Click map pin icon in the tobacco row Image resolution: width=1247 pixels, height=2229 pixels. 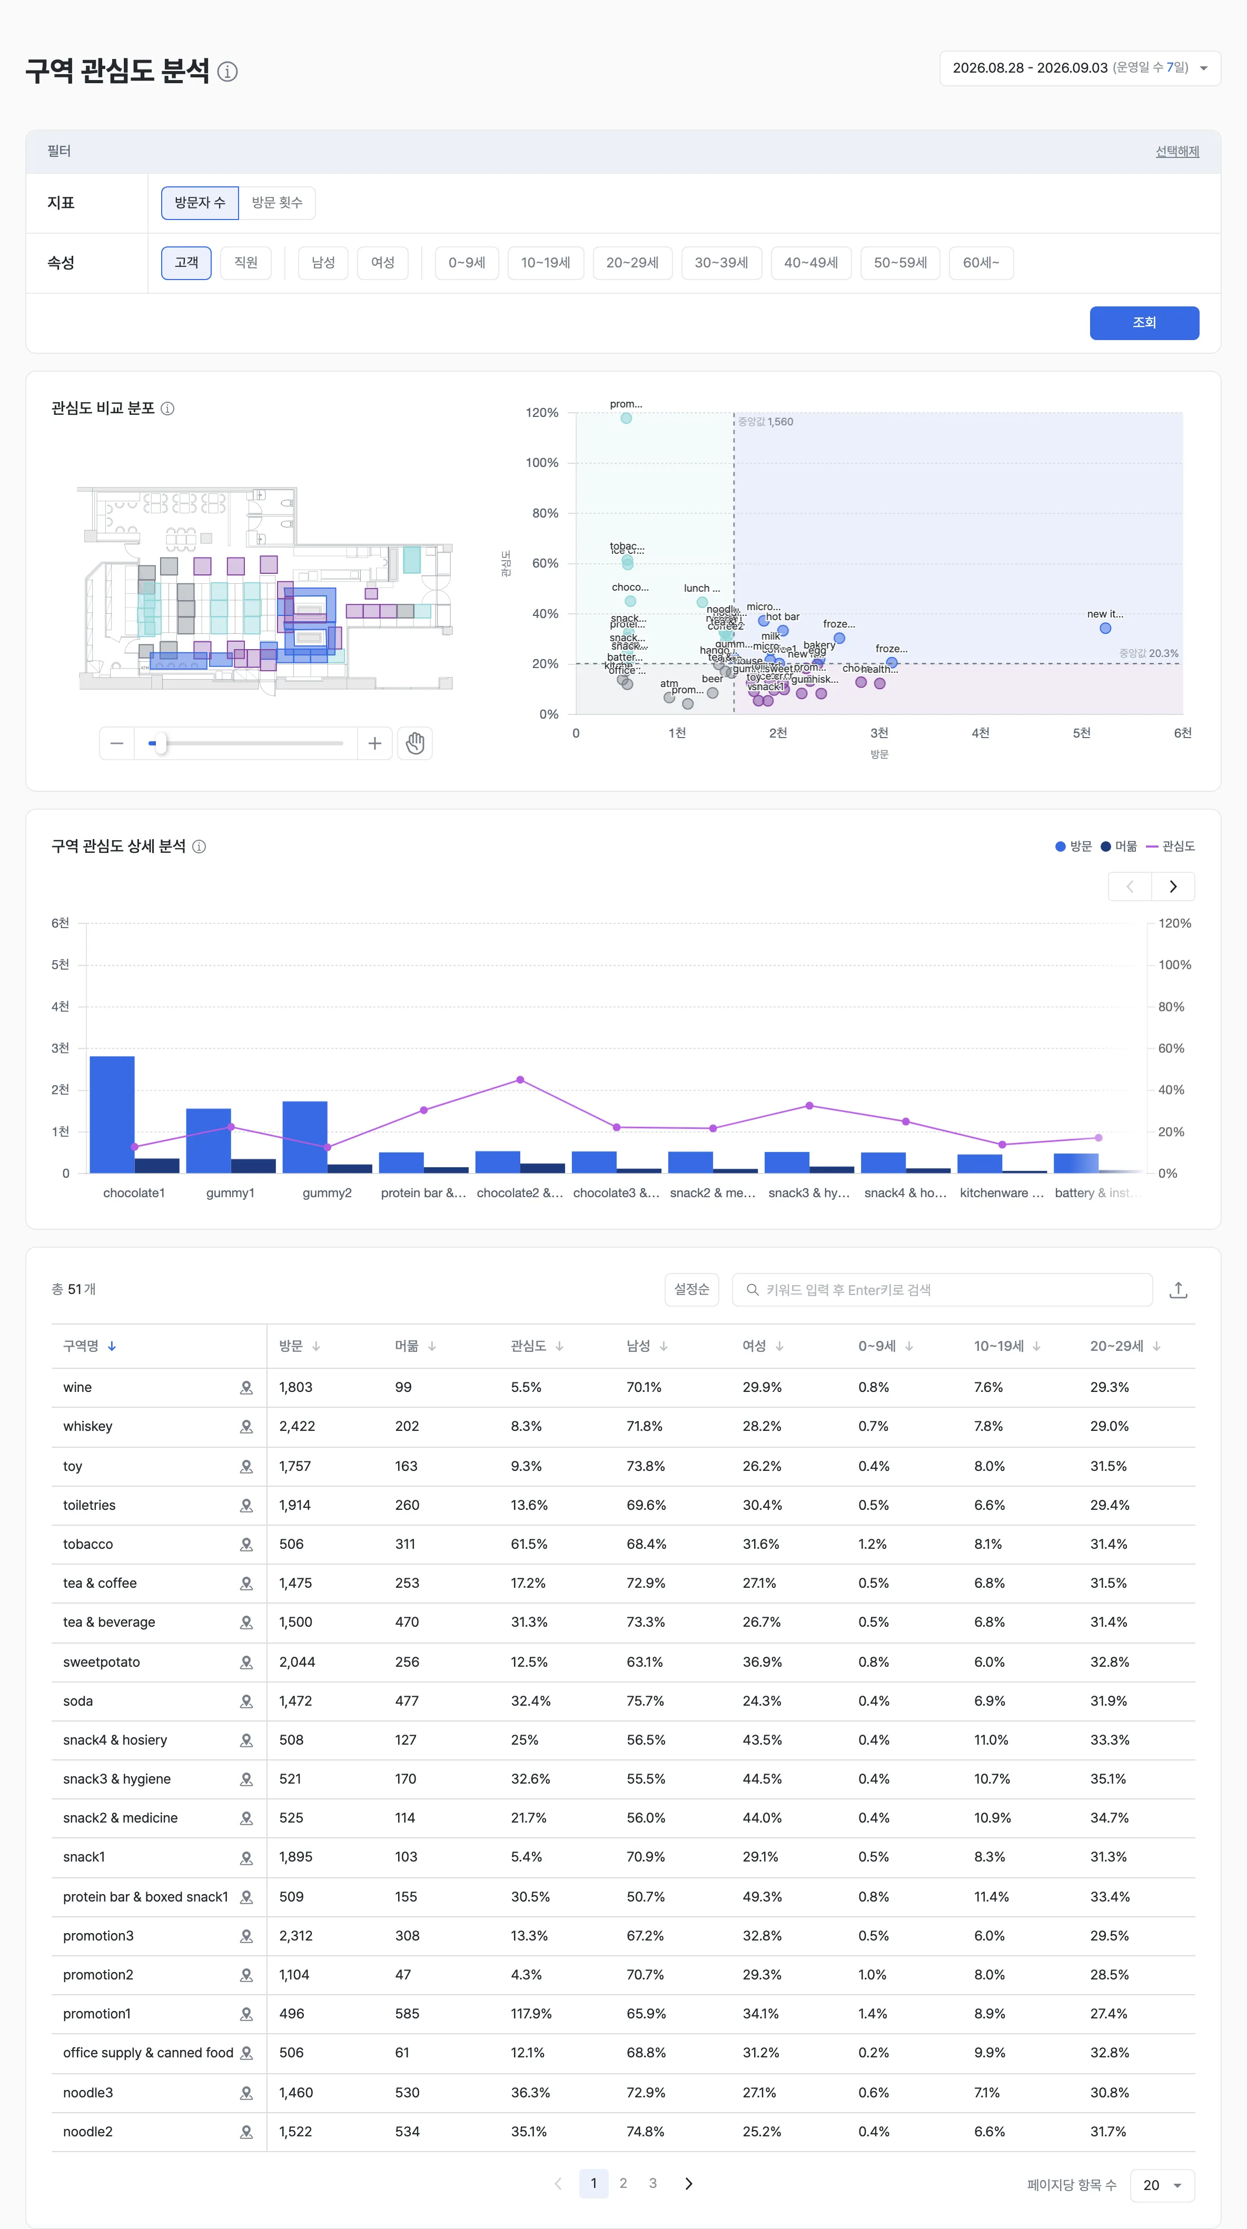pos(246,1545)
